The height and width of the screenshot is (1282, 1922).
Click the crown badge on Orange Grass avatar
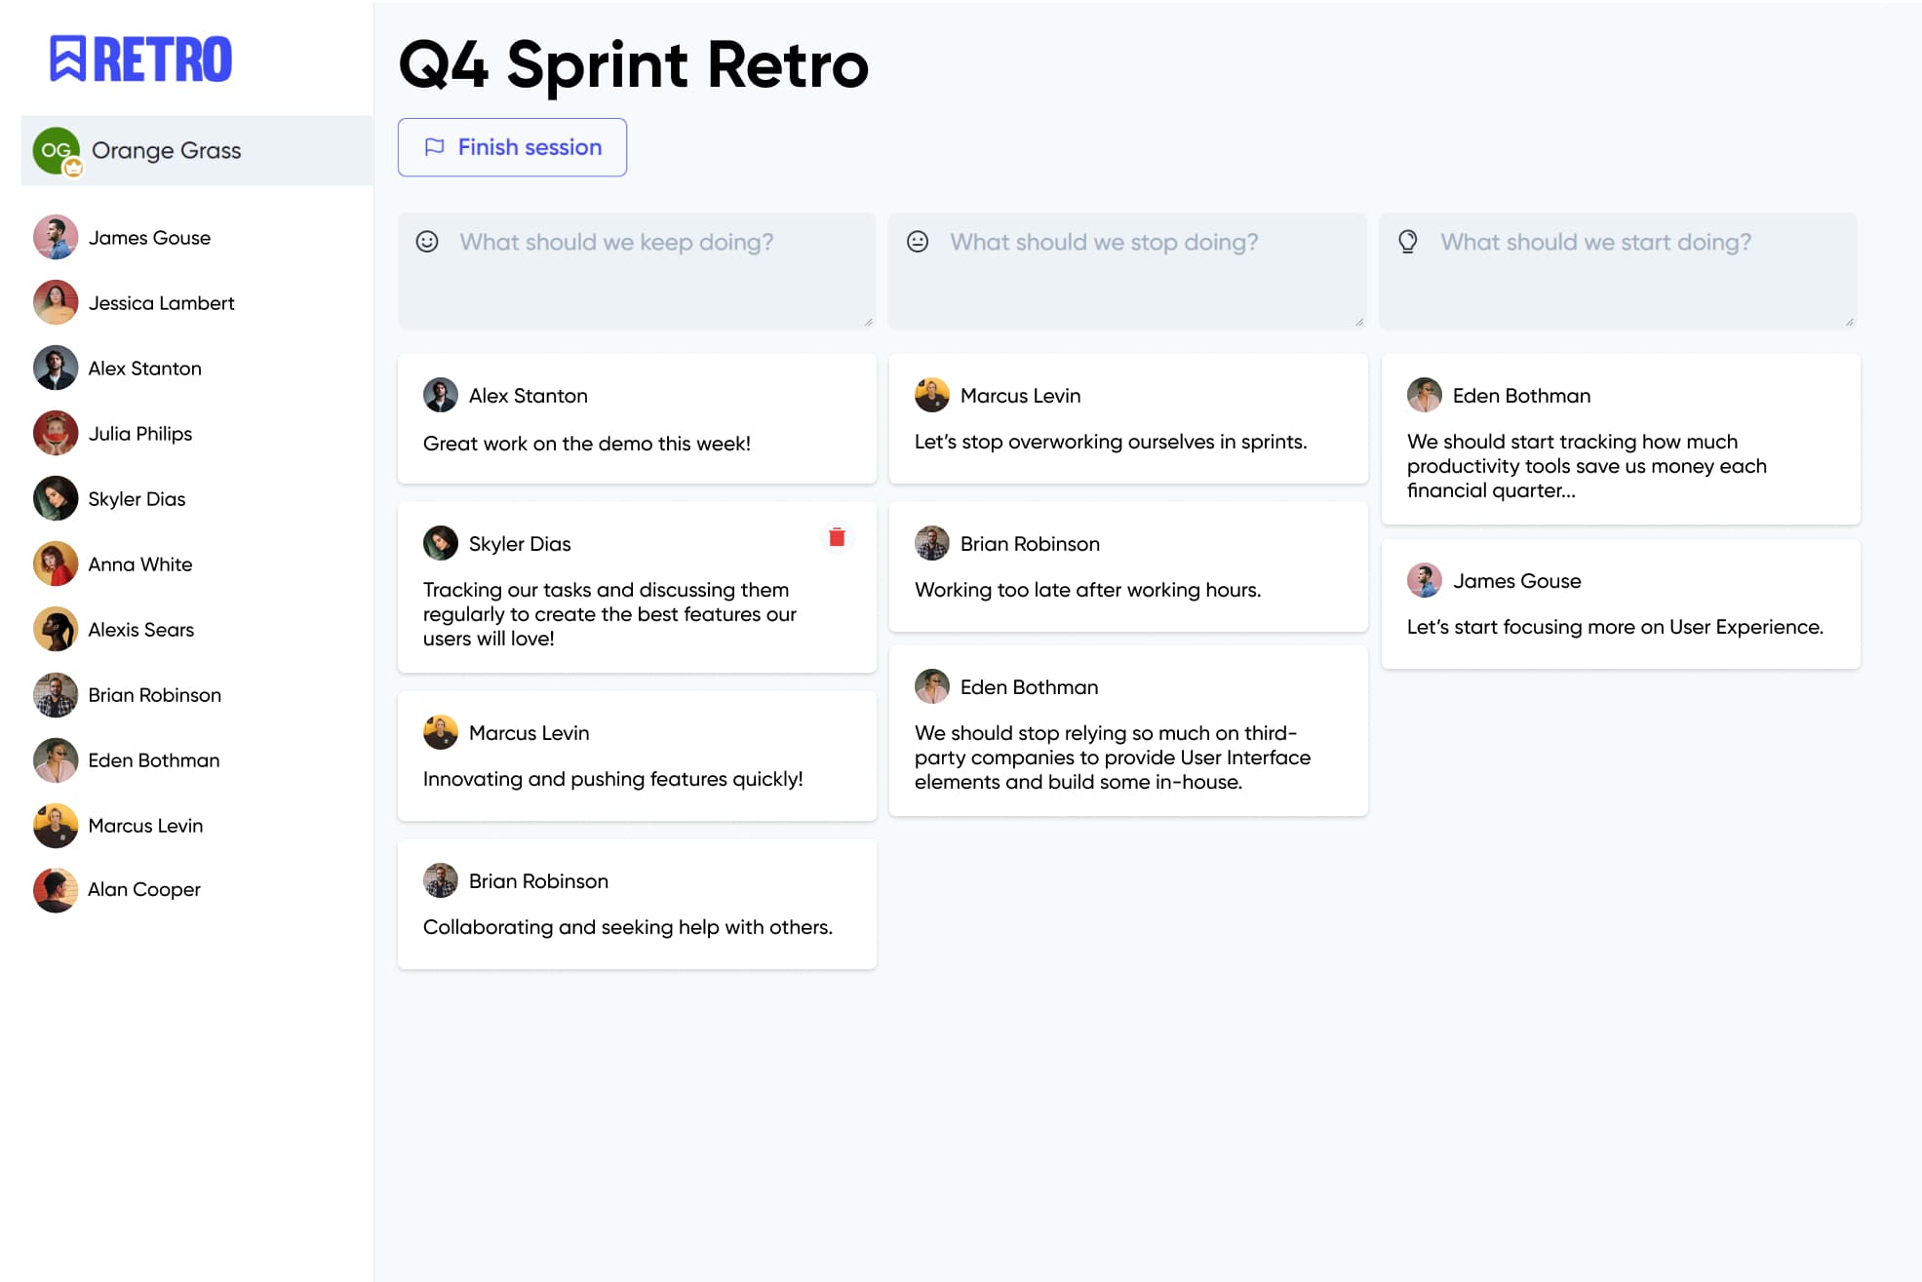coord(73,168)
